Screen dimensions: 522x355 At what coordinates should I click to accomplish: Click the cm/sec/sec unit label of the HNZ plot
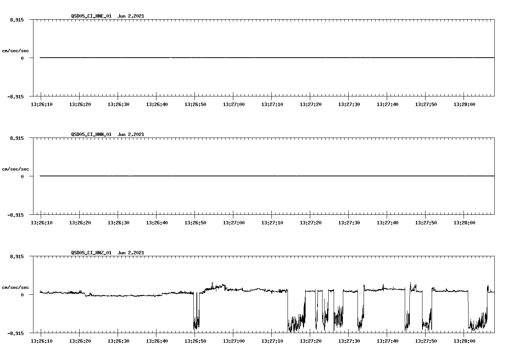(15, 287)
